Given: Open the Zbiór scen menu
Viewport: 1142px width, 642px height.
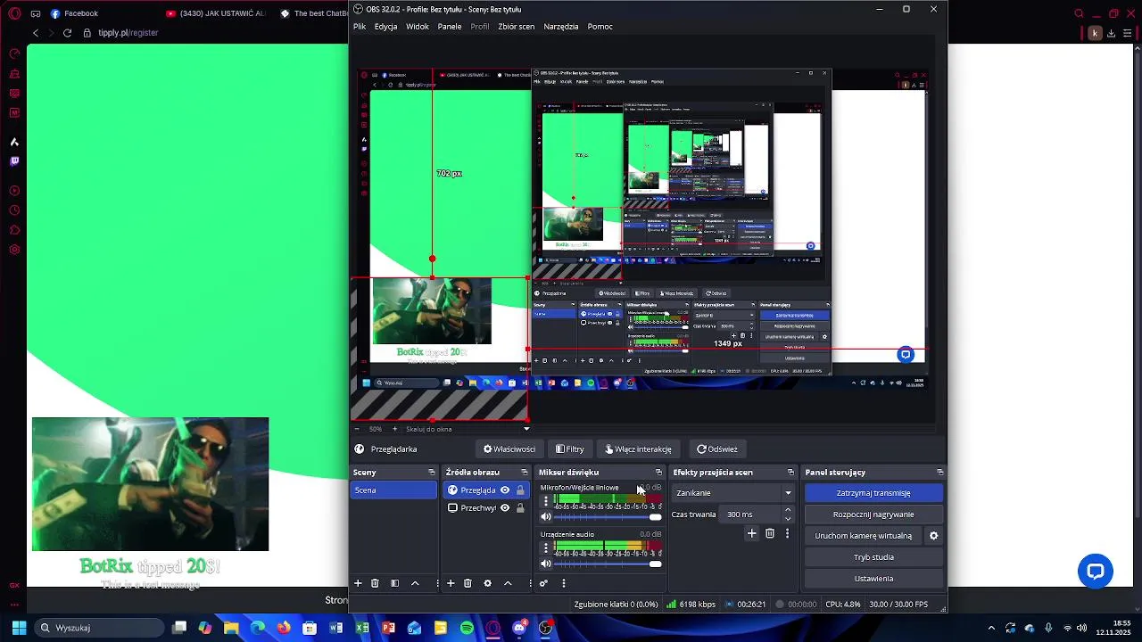Looking at the screenshot, I should click(x=517, y=27).
